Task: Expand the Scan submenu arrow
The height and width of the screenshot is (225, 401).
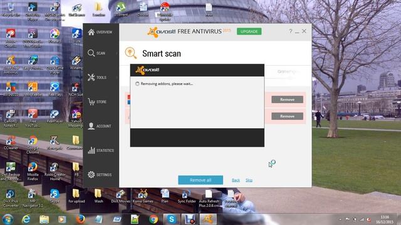Action: coord(117,53)
